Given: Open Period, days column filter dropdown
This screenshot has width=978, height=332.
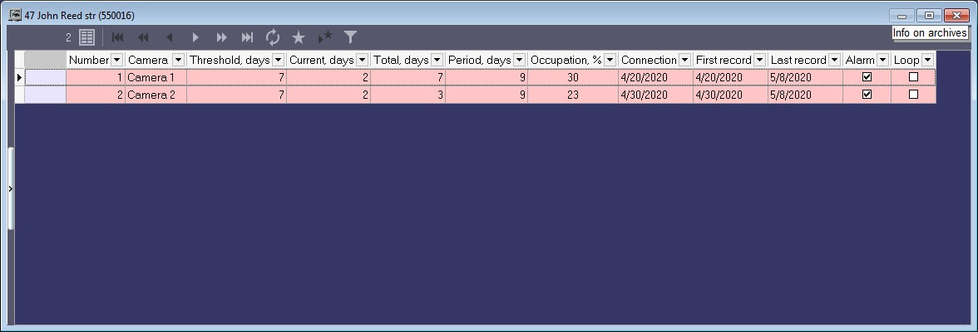Looking at the screenshot, I should coord(519,60).
